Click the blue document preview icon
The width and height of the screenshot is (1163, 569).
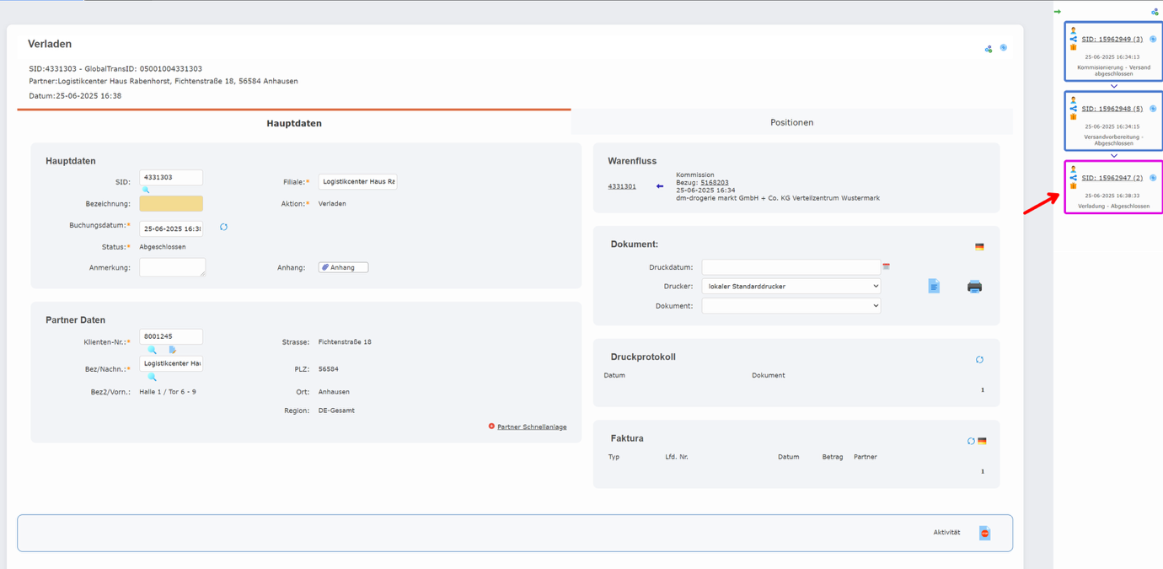click(934, 287)
